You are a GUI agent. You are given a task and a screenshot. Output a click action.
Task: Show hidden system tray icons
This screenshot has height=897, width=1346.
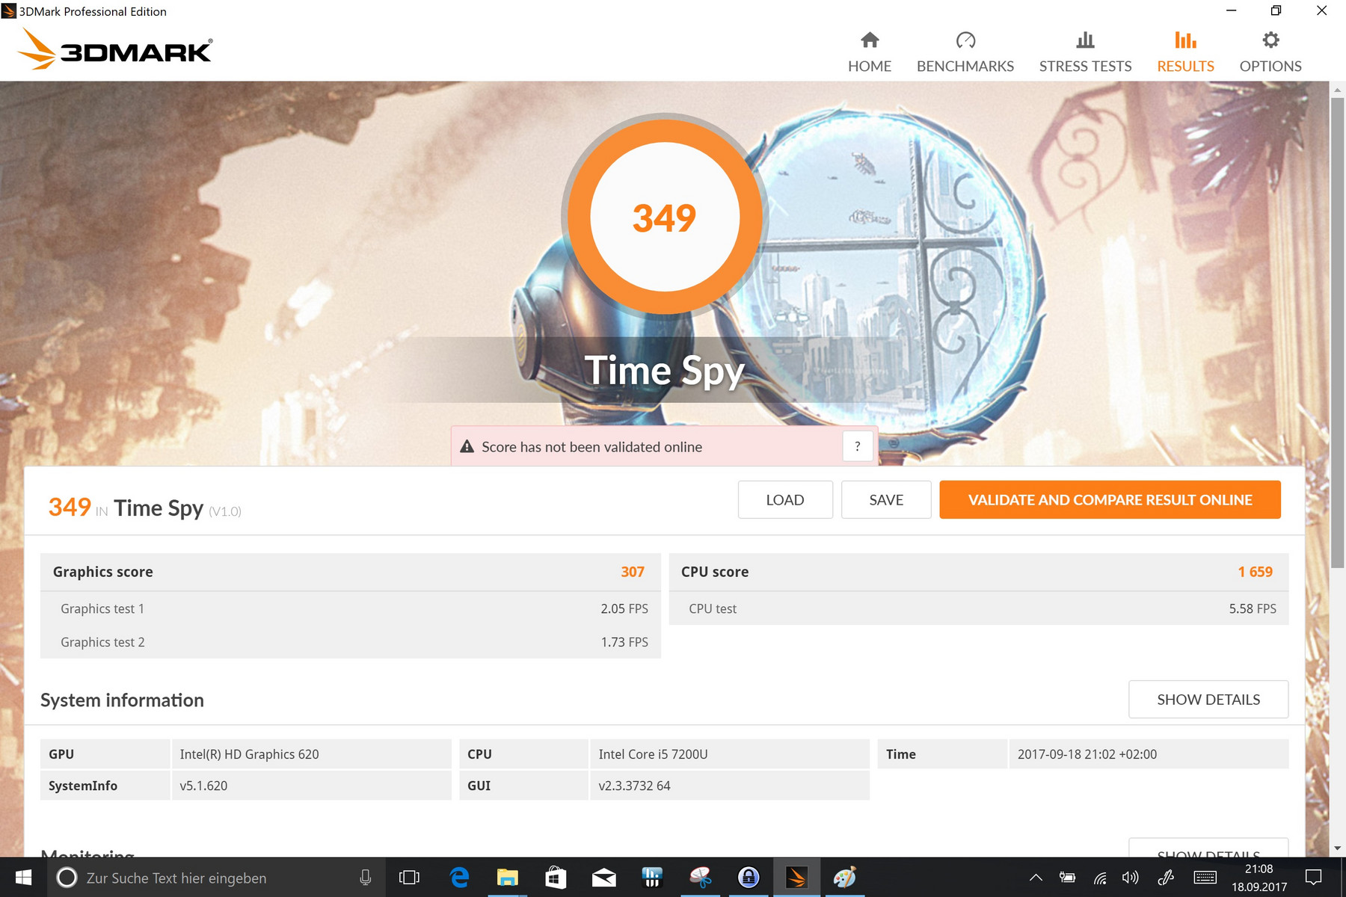click(x=1036, y=878)
